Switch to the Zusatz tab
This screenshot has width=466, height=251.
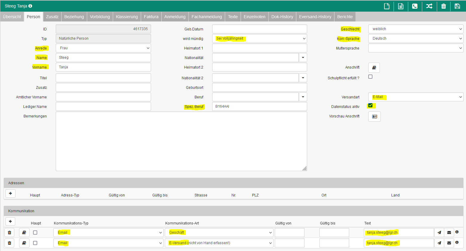(52, 17)
